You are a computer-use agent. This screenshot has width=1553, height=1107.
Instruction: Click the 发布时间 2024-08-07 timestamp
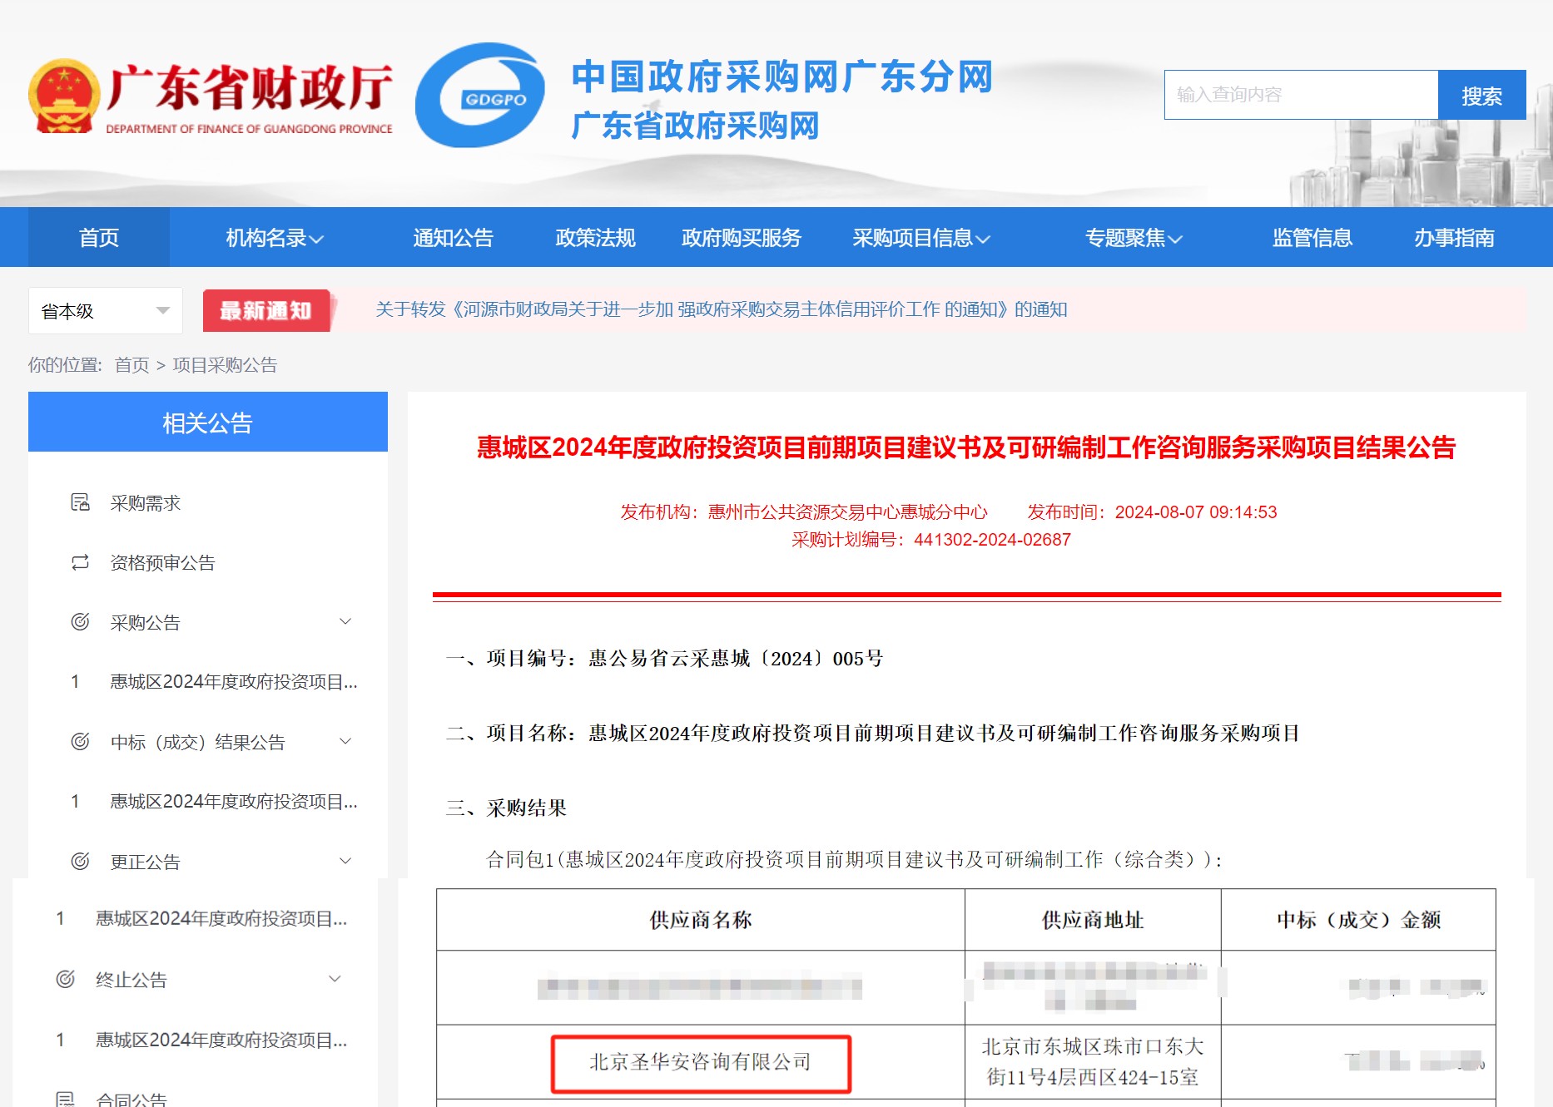click(x=1152, y=512)
